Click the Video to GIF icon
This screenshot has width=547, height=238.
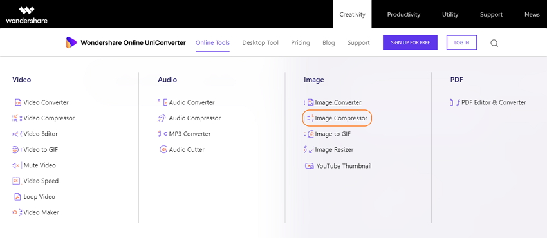17,149
